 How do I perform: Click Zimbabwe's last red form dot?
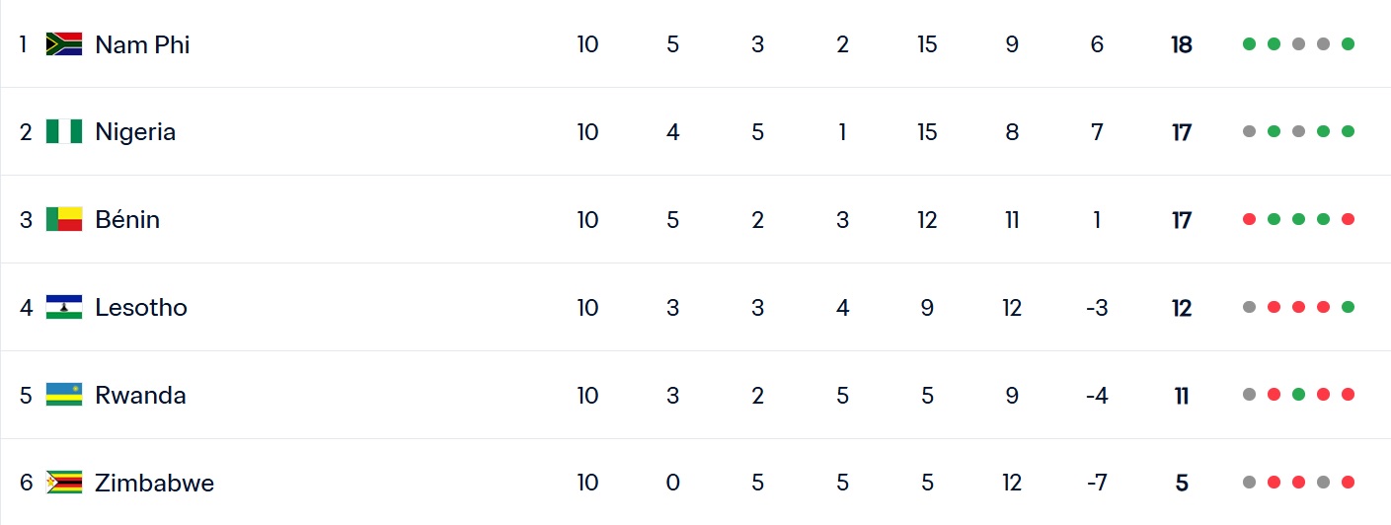click(x=1349, y=483)
